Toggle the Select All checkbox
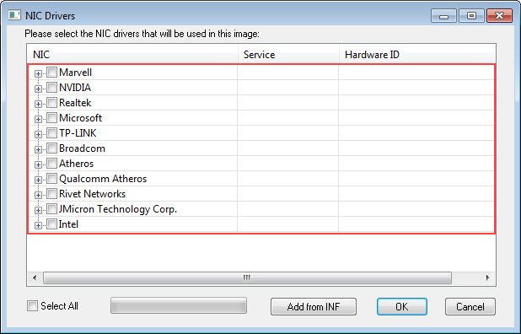This screenshot has width=521, height=334. coord(33,306)
